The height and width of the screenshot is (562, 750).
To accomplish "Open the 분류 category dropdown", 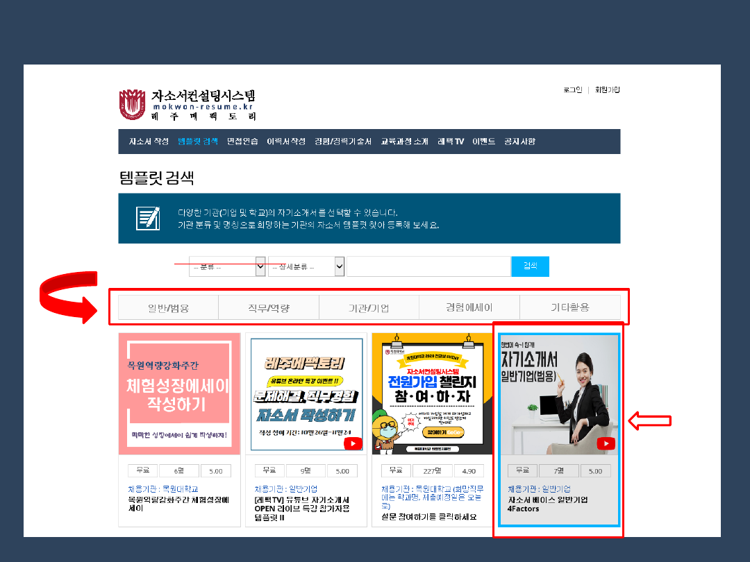I will click(x=227, y=266).
